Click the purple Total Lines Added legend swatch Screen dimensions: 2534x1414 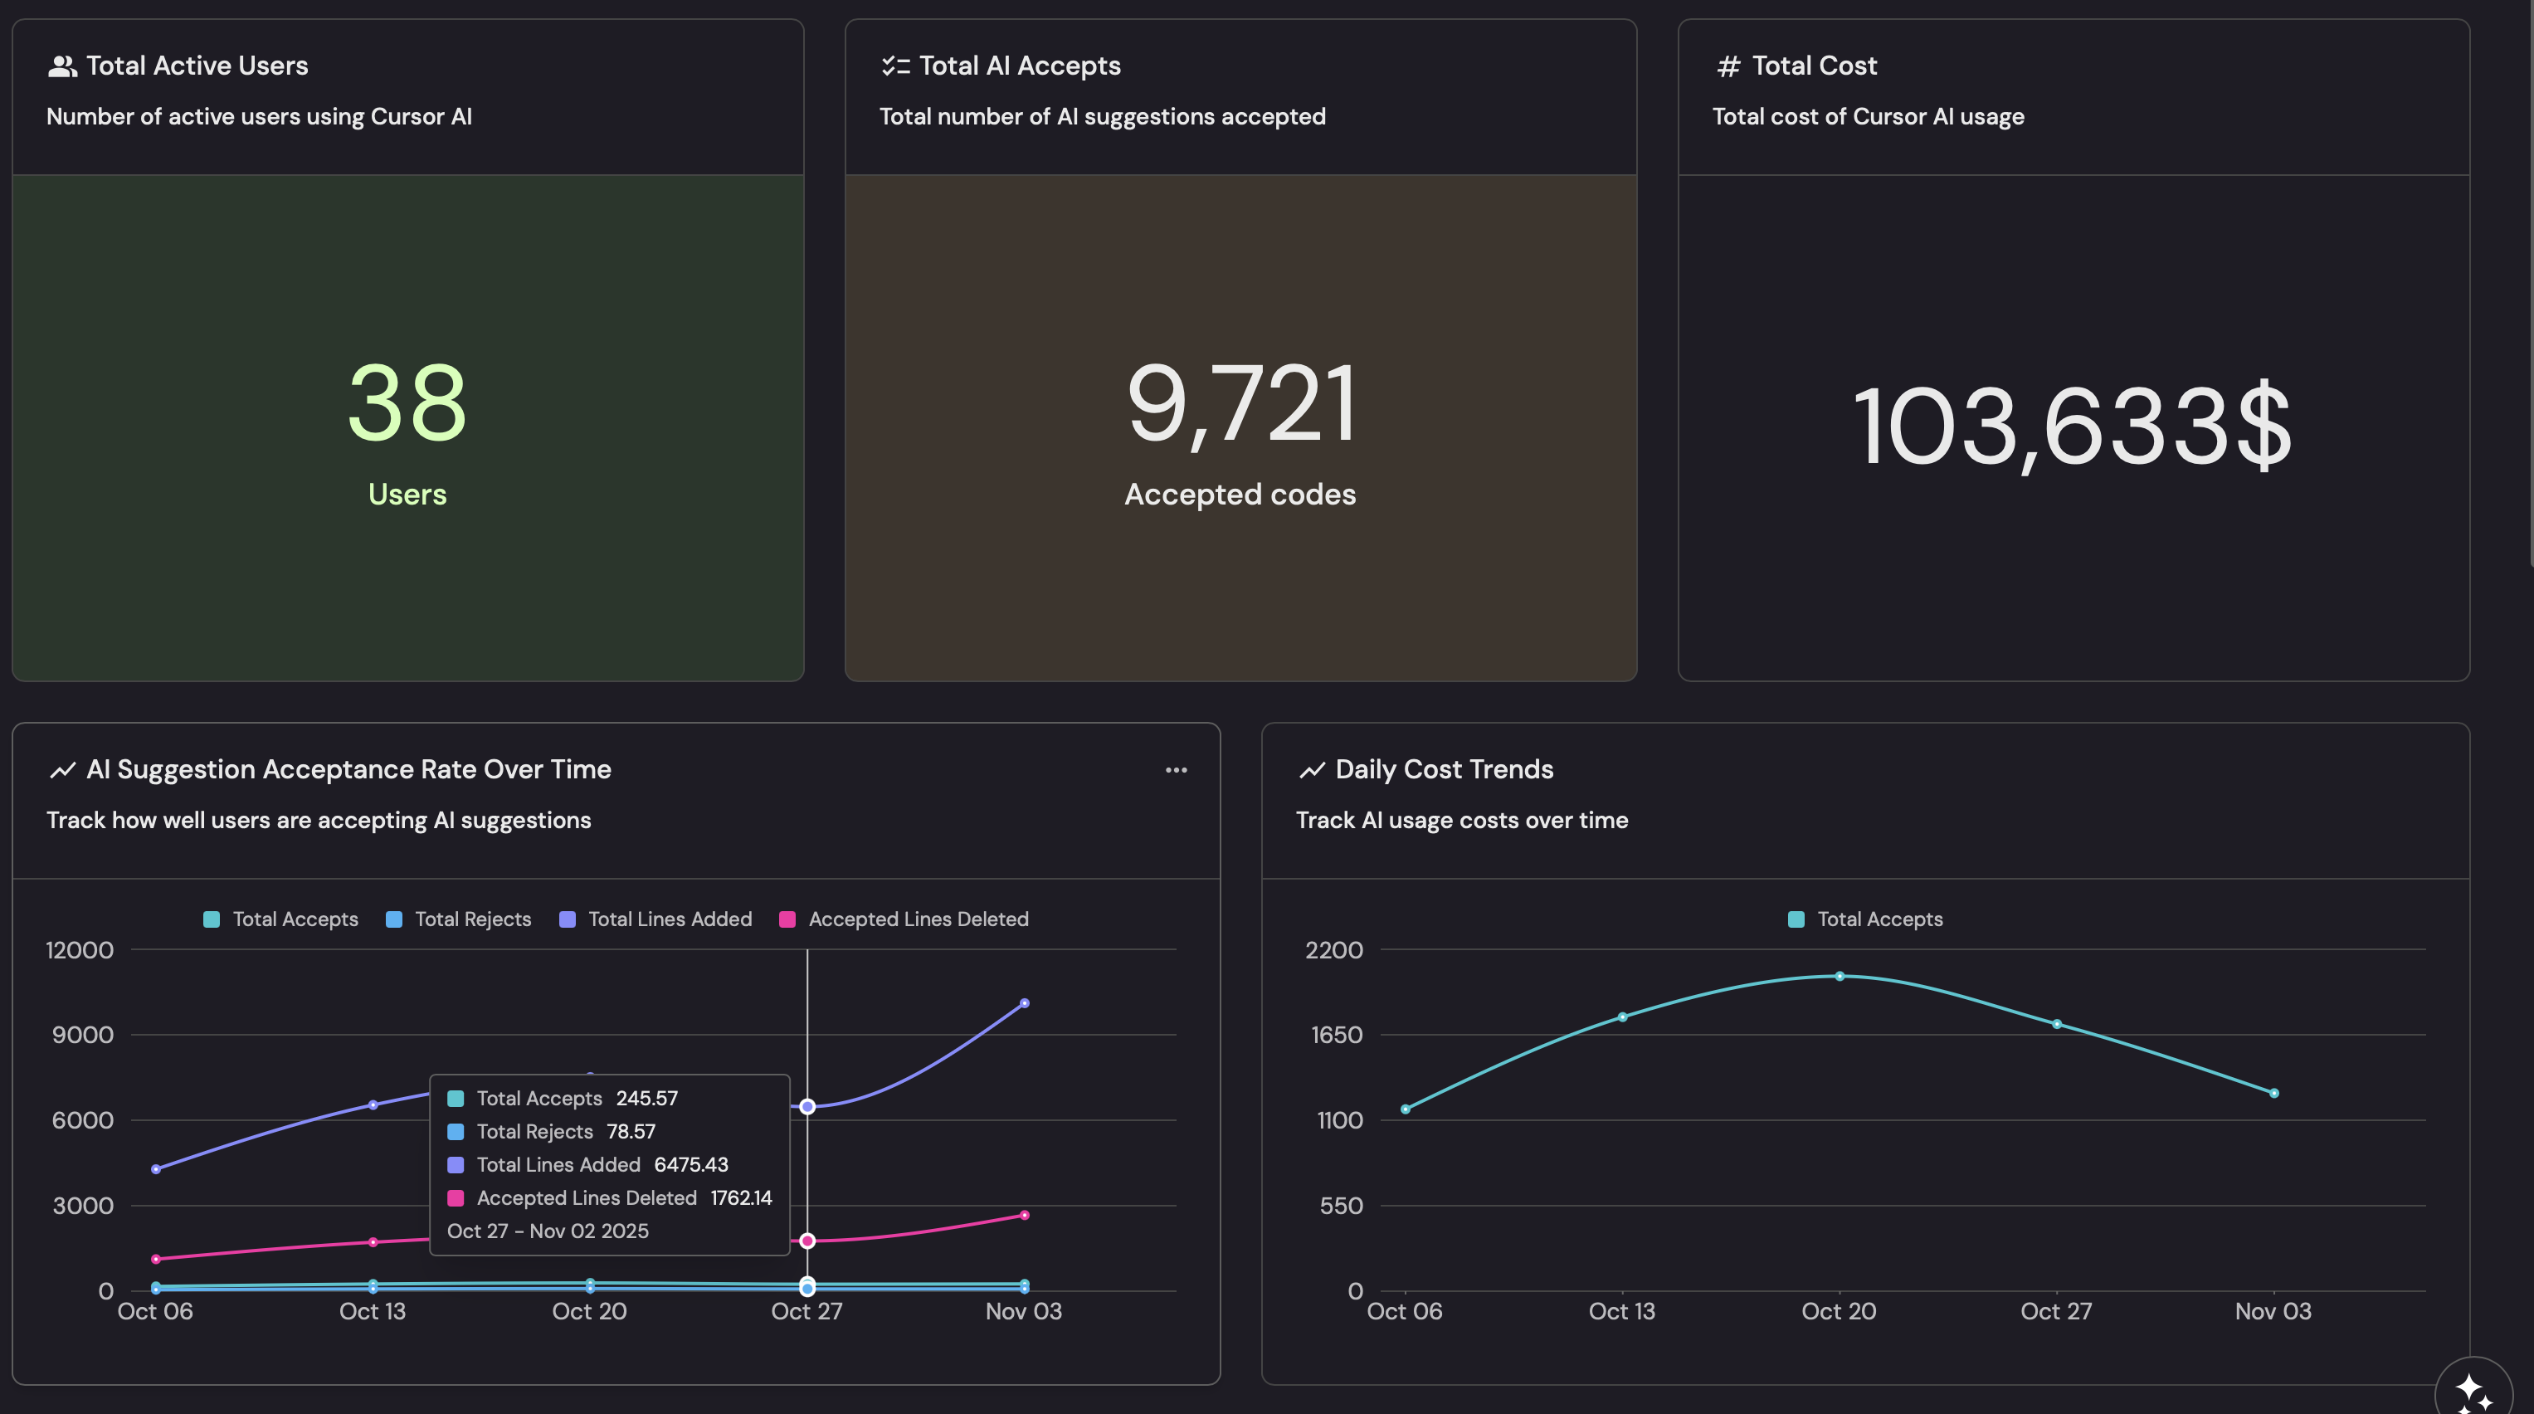[568, 919]
